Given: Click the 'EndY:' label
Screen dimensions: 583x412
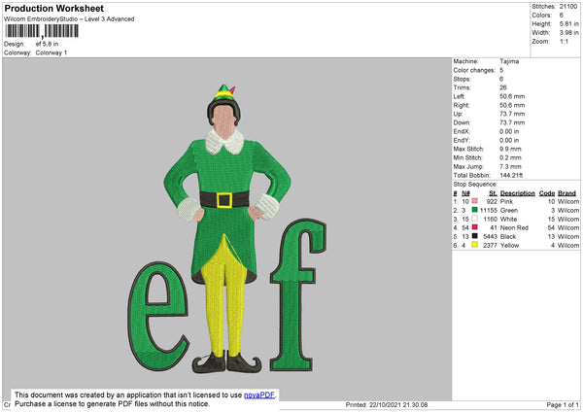Looking at the screenshot, I should coord(462,140).
